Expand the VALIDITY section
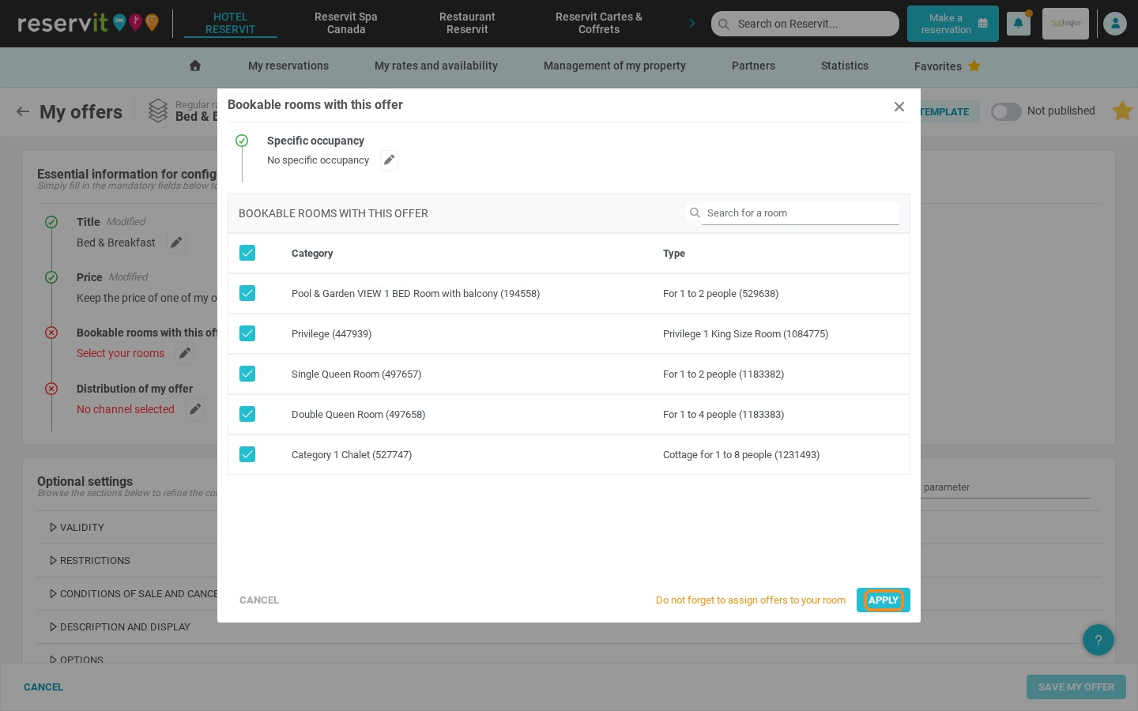Screen dimensions: 1138x711 [x=77, y=528]
